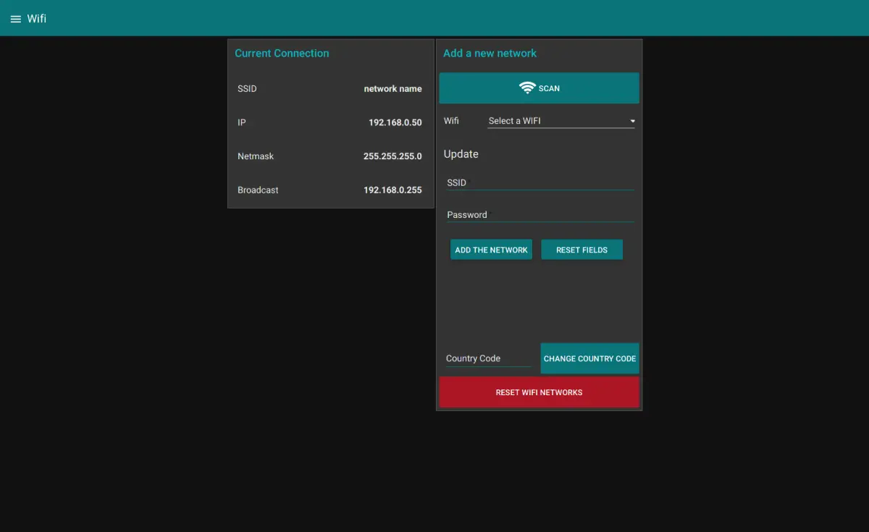Select the connected SSID value network name
The image size is (869, 532).
pos(392,89)
